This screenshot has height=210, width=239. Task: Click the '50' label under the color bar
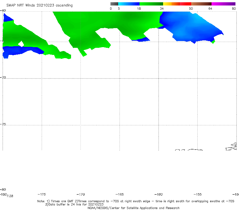tap(191, 8)
